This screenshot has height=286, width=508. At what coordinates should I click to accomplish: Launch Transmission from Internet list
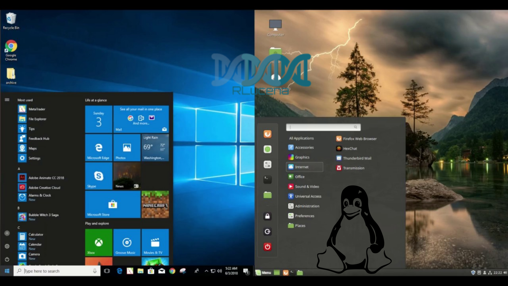[x=350, y=168]
